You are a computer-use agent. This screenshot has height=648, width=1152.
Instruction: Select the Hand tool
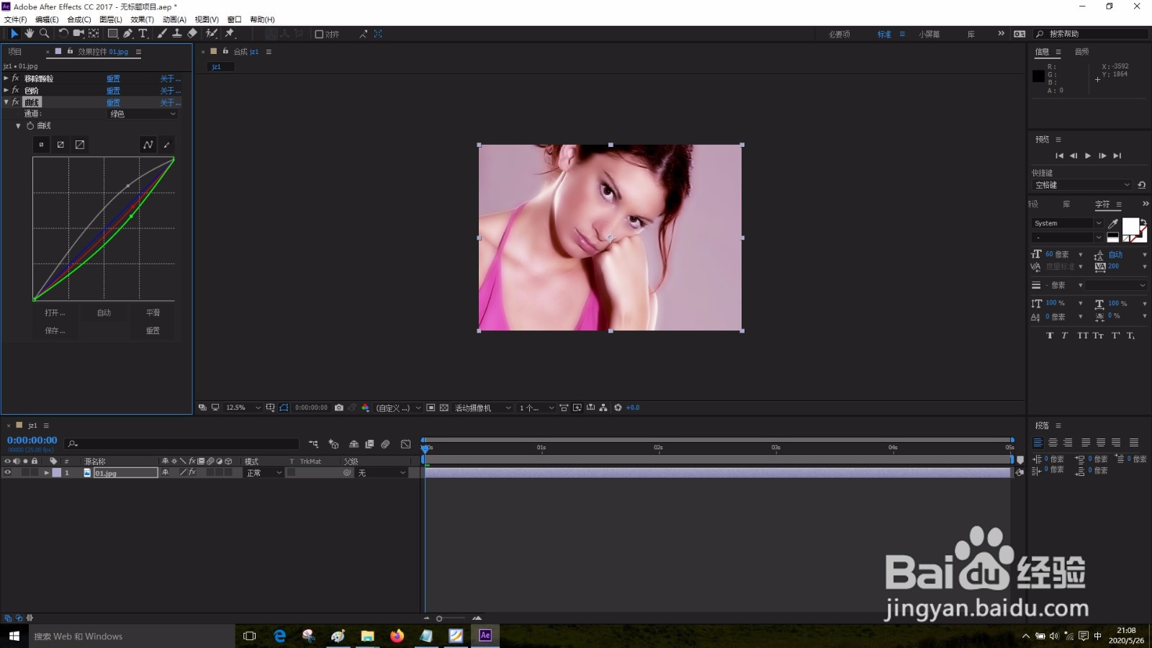[29, 33]
